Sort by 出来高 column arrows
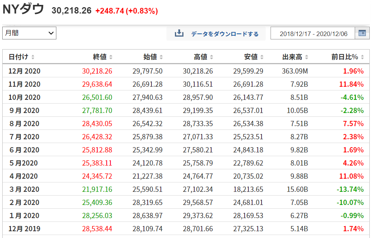The height and width of the screenshot is (238, 372). click(307, 57)
